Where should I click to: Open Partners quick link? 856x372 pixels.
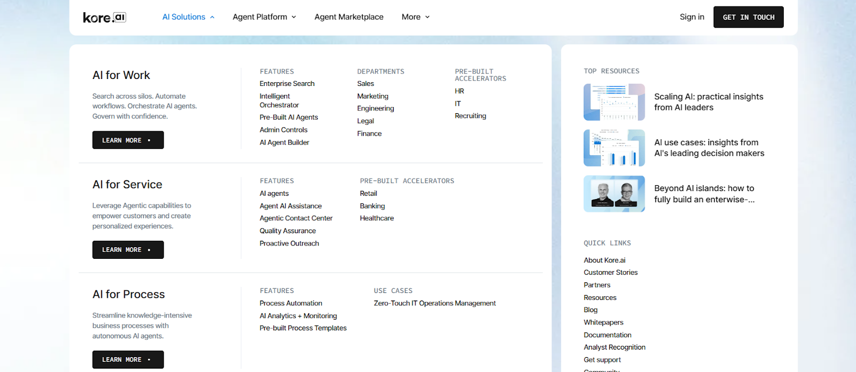coord(597,285)
